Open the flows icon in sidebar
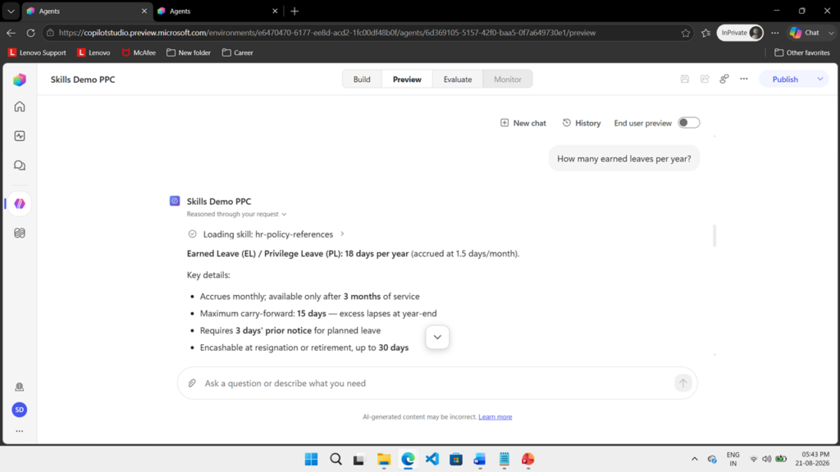840x472 pixels. click(x=20, y=233)
